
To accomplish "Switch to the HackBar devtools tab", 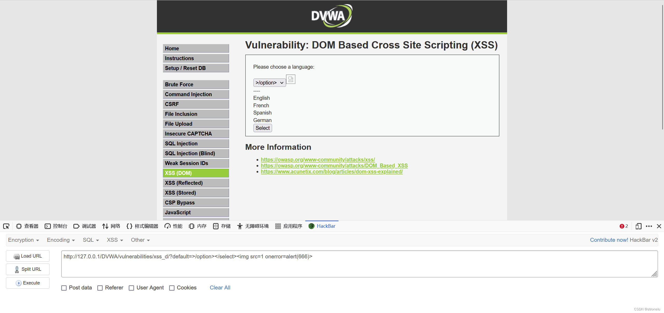I will point(322,226).
